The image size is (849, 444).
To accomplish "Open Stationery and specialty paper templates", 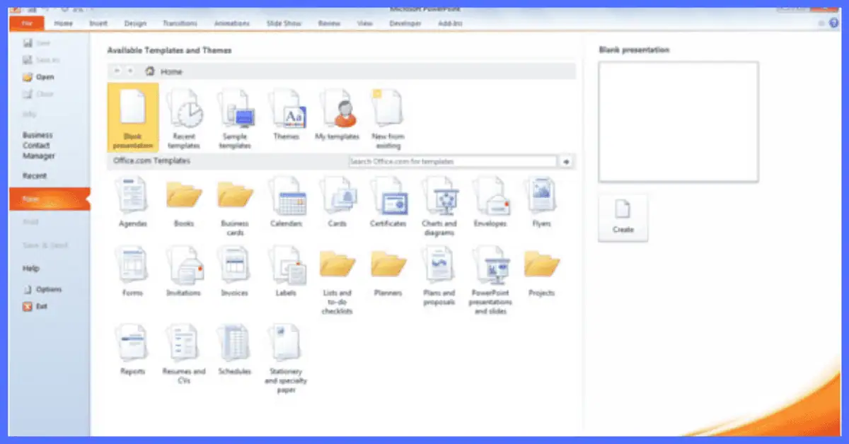I will point(287,359).
